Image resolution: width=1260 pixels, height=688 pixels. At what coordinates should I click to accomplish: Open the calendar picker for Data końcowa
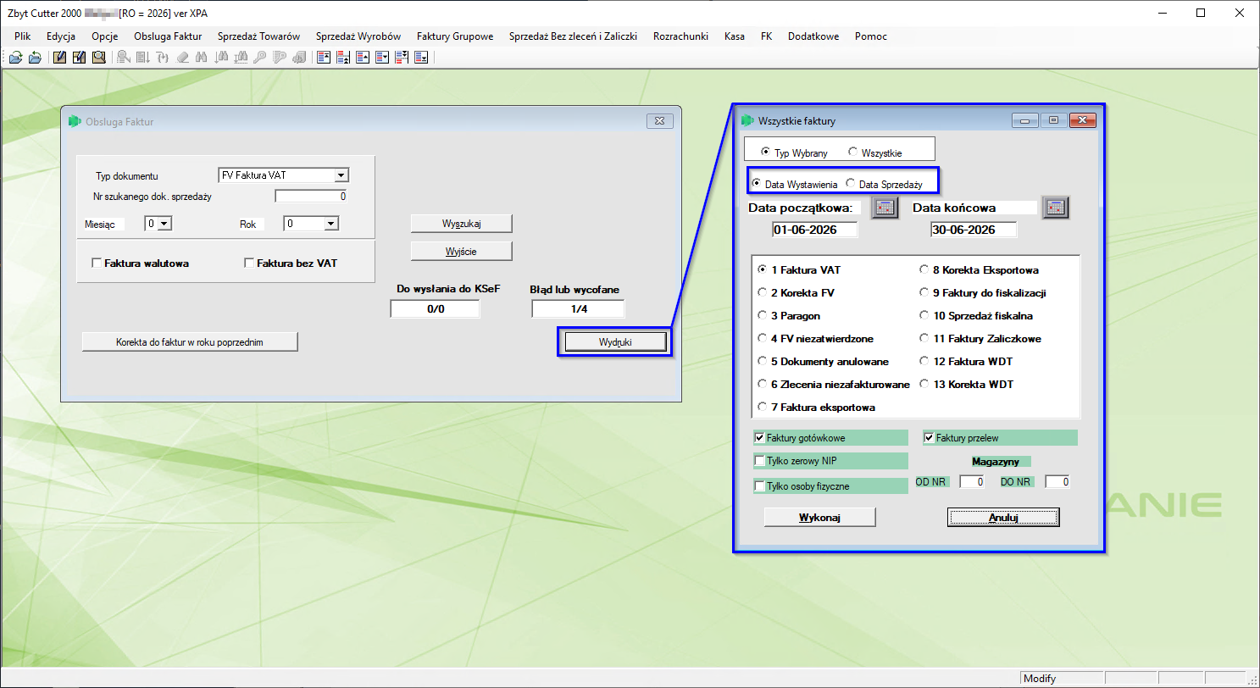click(x=1056, y=208)
